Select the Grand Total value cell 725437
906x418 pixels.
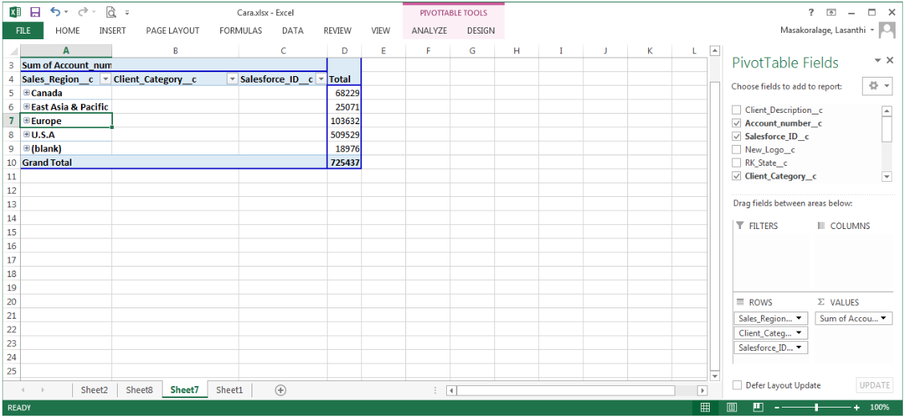click(x=344, y=163)
